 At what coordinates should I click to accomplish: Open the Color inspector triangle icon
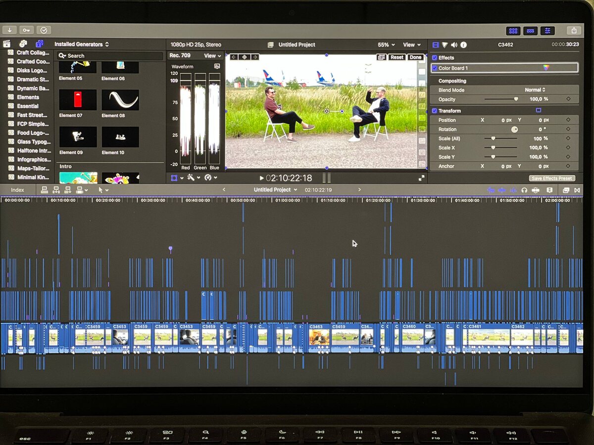pyautogui.click(x=445, y=44)
